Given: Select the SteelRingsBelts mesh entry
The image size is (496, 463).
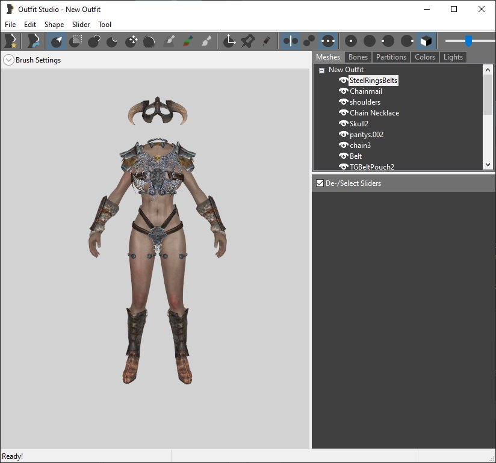Looking at the screenshot, I should click(373, 81).
